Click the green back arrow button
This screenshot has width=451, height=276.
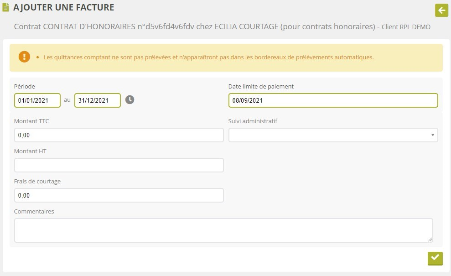pos(441,10)
